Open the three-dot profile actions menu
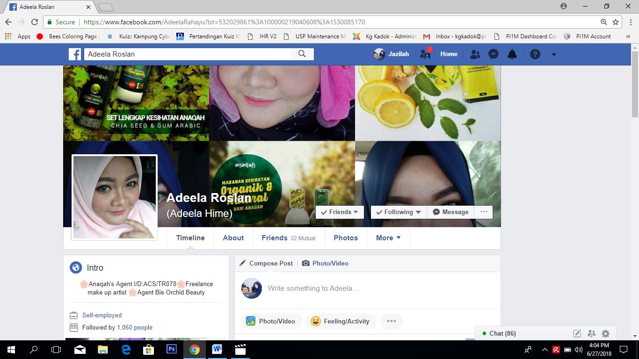The width and height of the screenshot is (639, 359). coord(484,212)
